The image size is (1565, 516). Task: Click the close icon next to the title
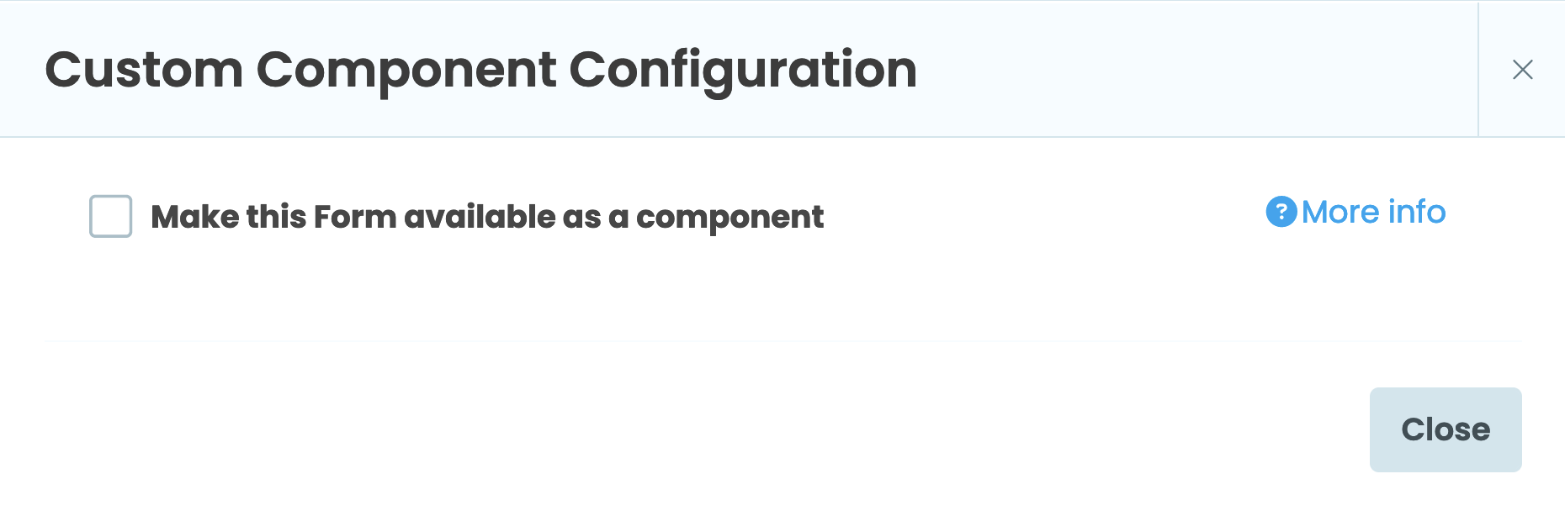[x=1524, y=70]
